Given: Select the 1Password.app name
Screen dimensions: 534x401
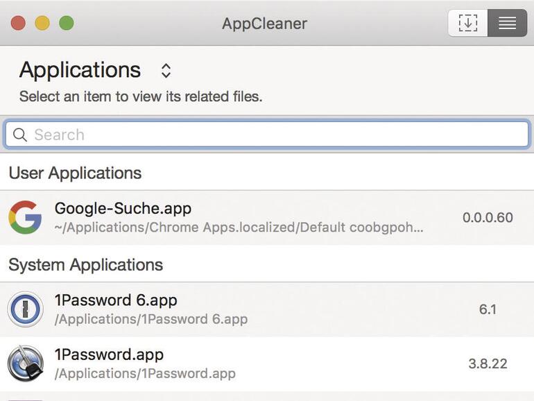Looking at the screenshot, I should pos(109,355).
